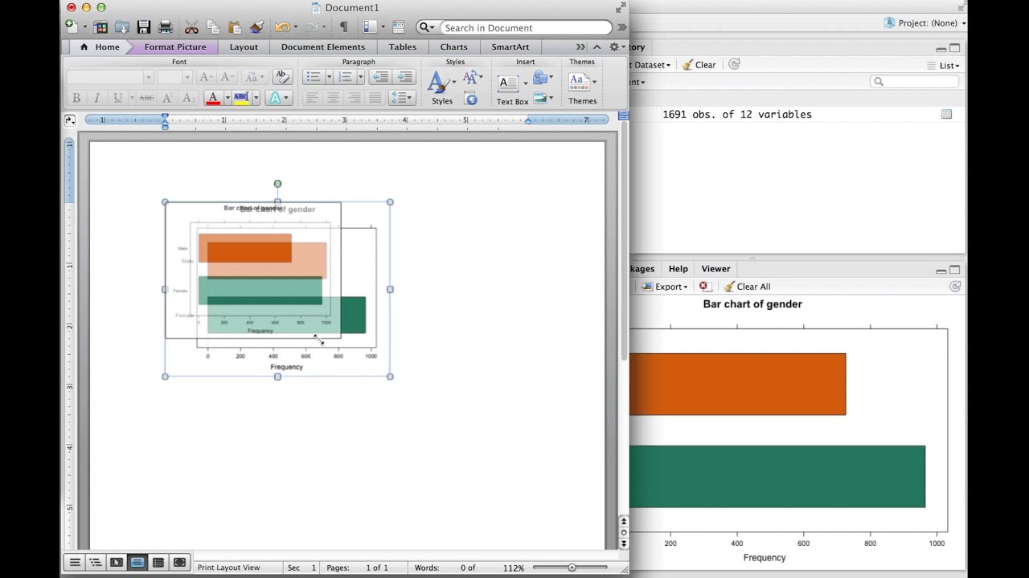The height and width of the screenshot is (578, 1029).
Task: Click the Undo arrow icon
Action: 282,27
